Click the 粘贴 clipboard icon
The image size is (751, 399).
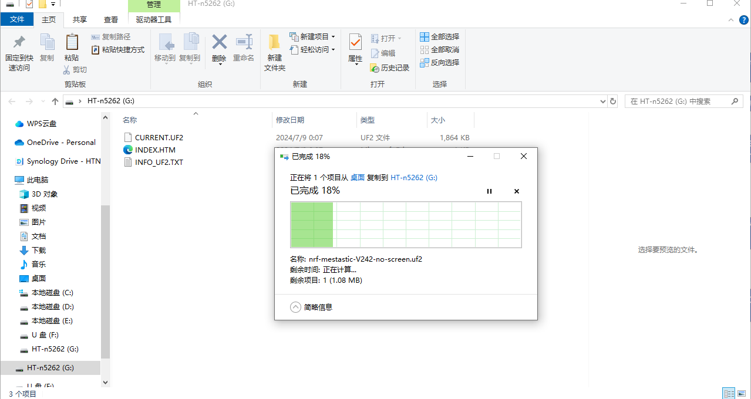[72, 42]
